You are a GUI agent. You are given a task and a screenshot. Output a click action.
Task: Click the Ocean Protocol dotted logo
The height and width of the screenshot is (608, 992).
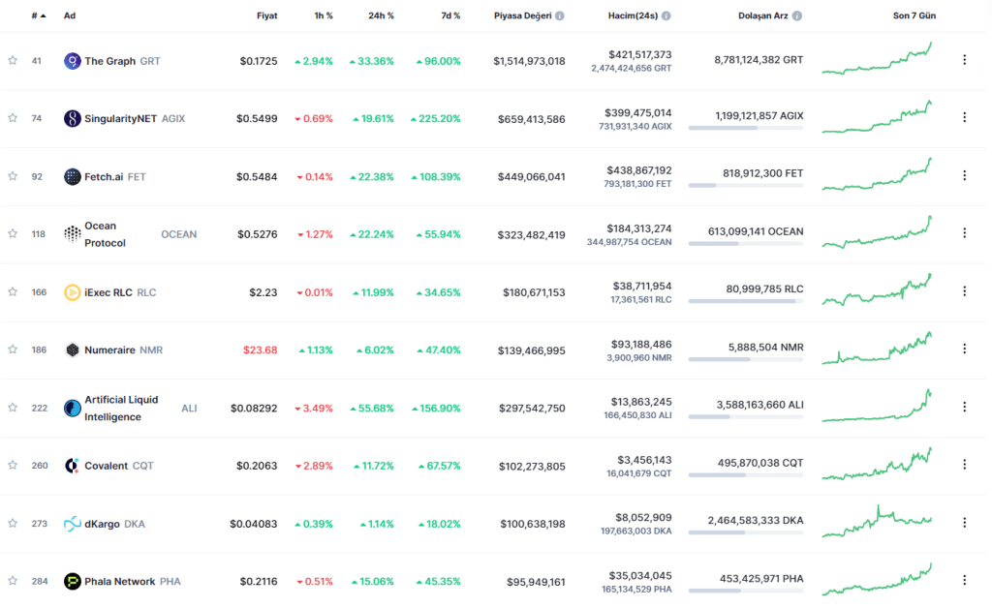72,234
